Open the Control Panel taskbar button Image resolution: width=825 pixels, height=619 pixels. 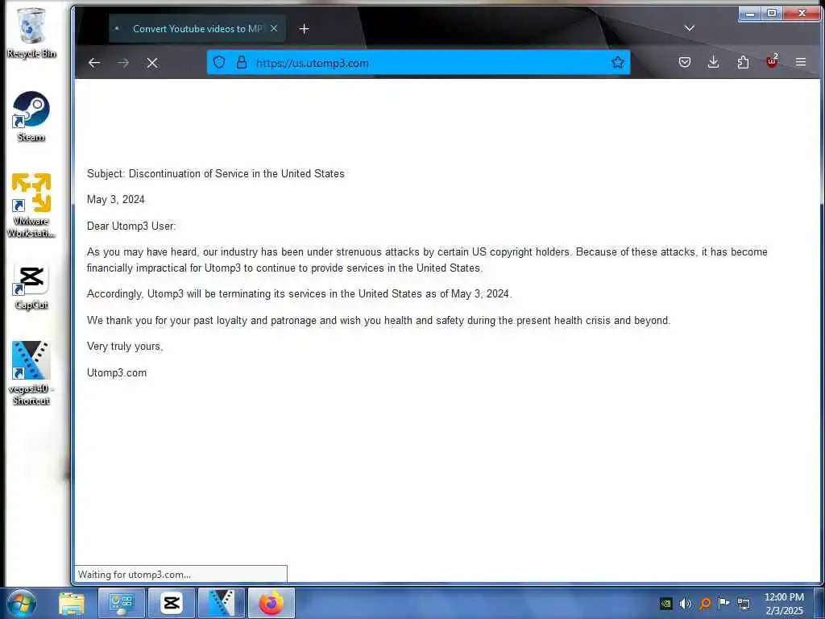[x=122, y=603]
